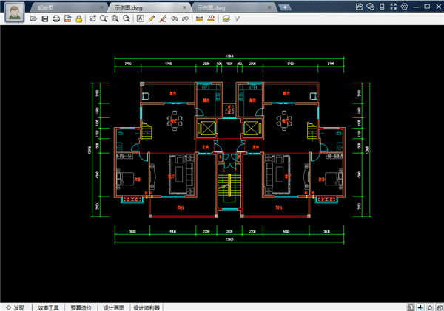Click the open file folder icon
444x311 pixels.
[x=34, y=18]
